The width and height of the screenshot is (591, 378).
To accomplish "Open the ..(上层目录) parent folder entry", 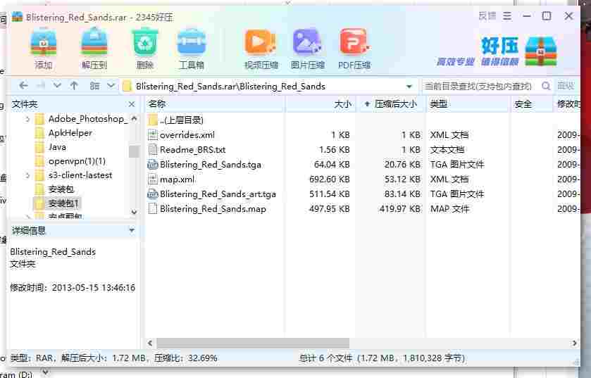I will 176,120.
